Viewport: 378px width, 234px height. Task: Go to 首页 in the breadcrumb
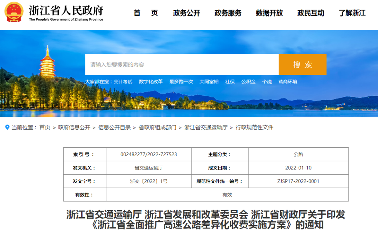(45, 127)
